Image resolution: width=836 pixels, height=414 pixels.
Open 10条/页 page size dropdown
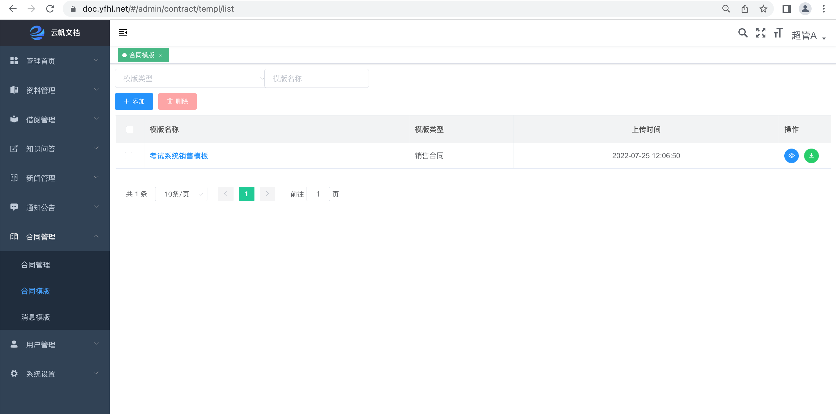click(181, 194)
